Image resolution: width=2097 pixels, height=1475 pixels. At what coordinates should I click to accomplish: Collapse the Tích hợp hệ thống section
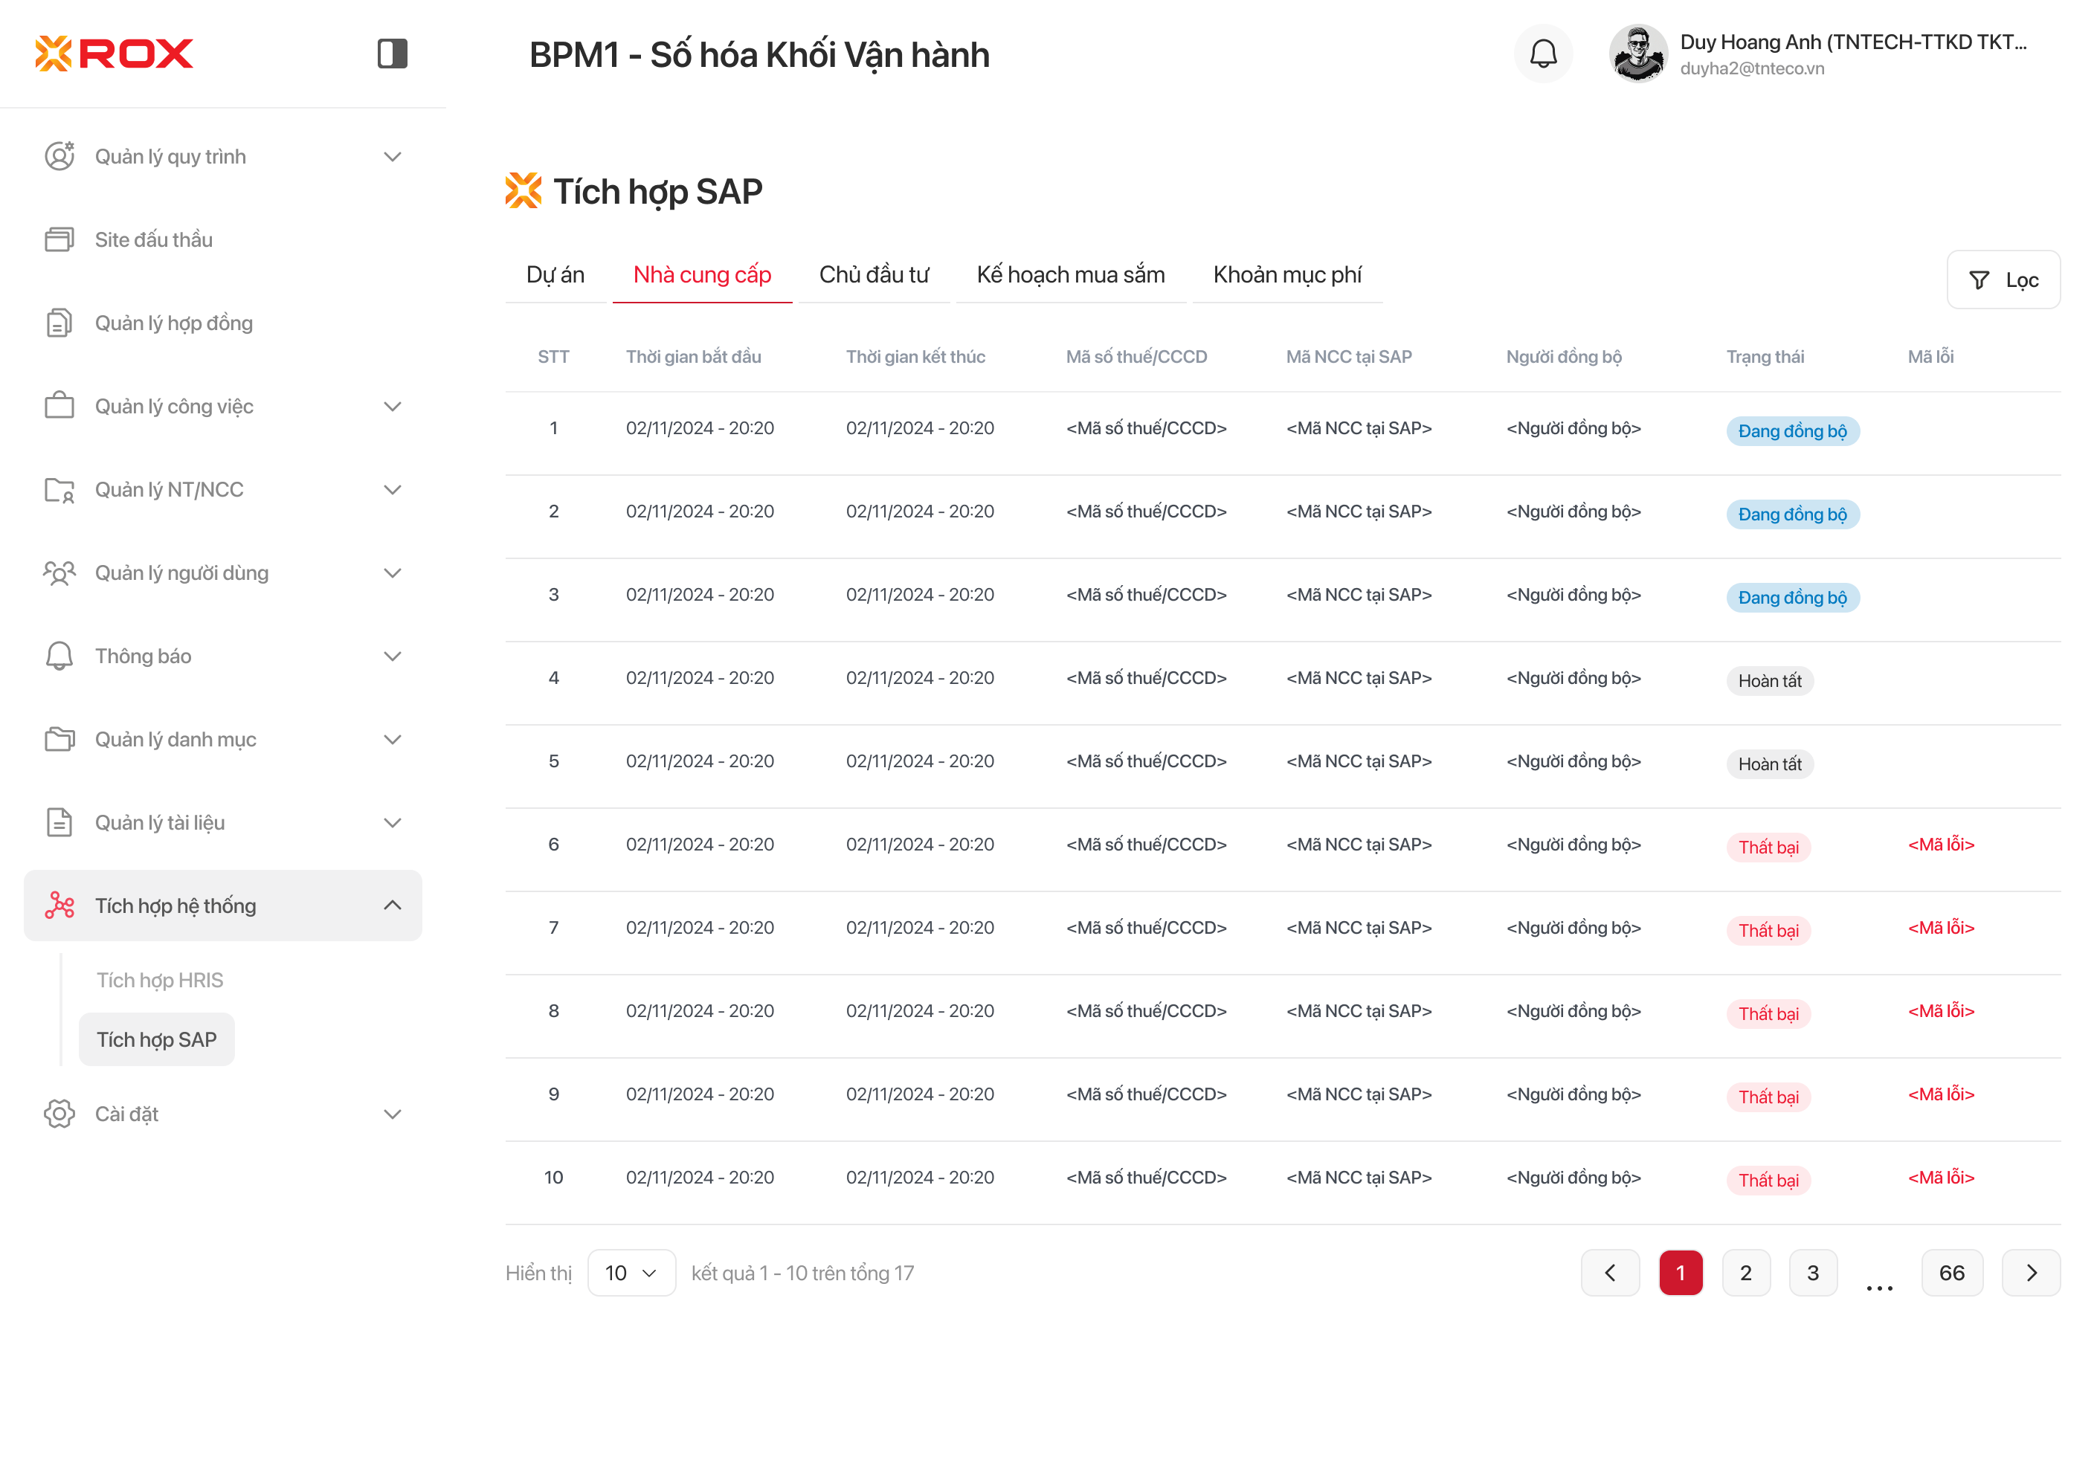[x=392, y=905]
